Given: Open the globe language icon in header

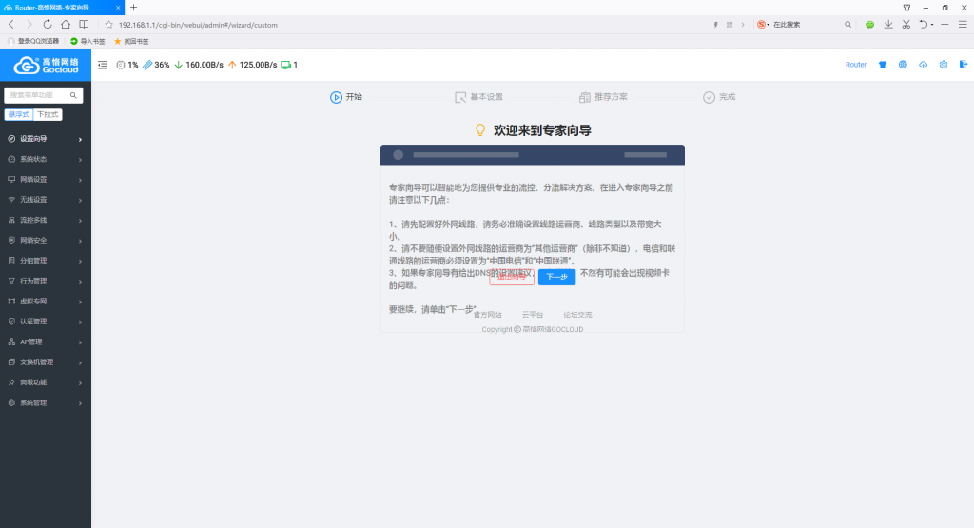Looking at the screenshot, I should [x=903, y=65].
